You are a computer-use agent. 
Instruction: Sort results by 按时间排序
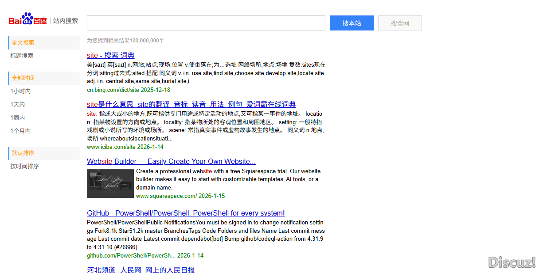click(x=25, y=166)
